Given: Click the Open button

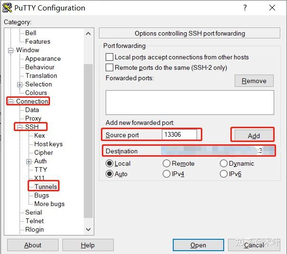Looking at the screenshot, I should coord(198,245).
